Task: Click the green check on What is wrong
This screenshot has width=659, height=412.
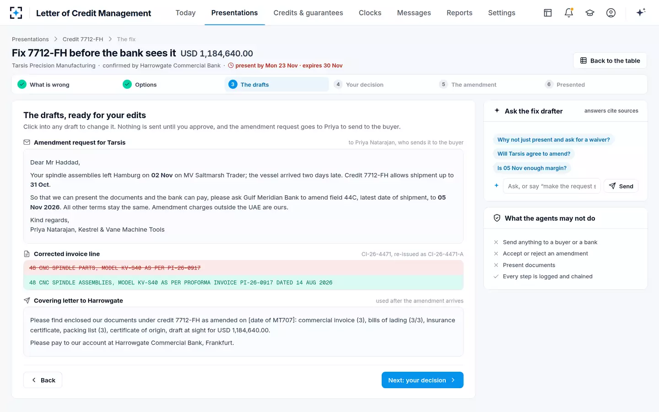Action: pos(22,84)
